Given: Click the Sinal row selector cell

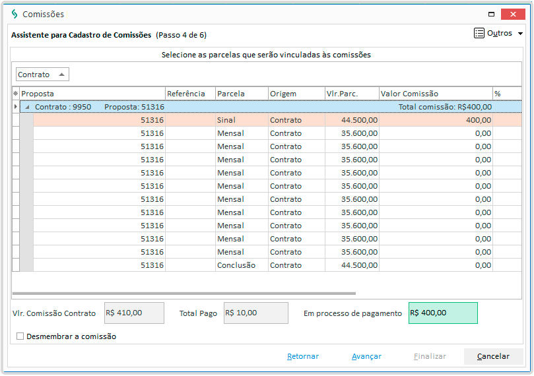Looking at the screenshot, I should [16, 120].
